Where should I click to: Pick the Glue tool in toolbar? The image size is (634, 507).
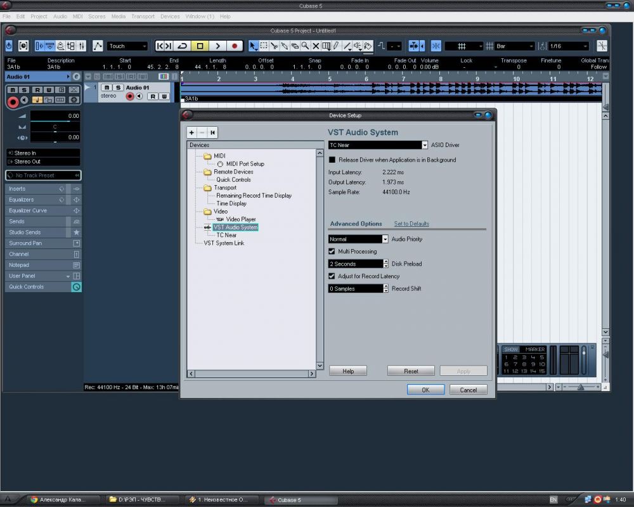(285, 46)
